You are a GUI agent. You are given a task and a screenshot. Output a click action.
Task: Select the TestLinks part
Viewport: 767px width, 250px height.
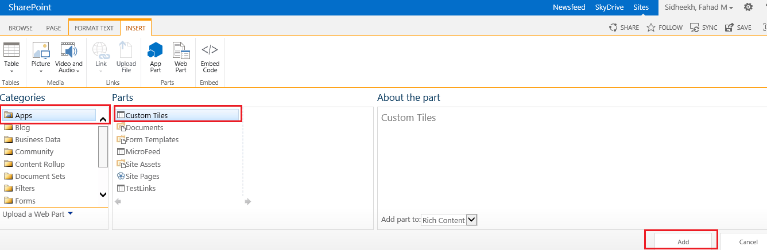(136, 188)
